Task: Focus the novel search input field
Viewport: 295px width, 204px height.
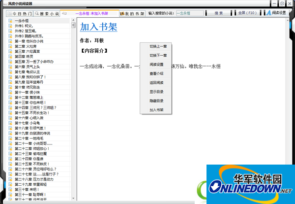Action: (190, 13)
